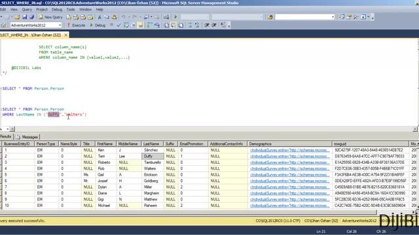419x235 pixels.
Task: Open the Demographics XML link in row 5
Action: click(289, 175)
